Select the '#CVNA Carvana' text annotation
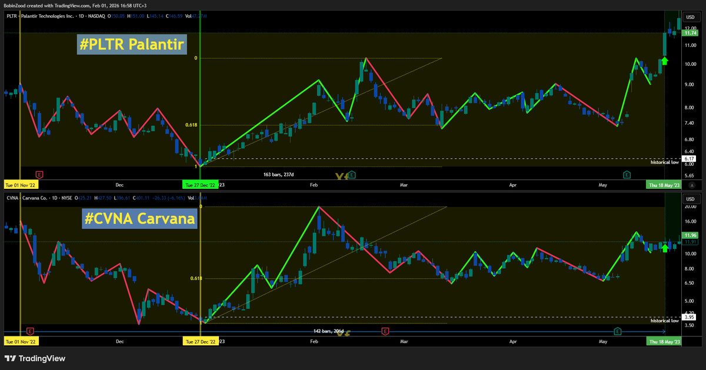706x370 pixels. 139,218
